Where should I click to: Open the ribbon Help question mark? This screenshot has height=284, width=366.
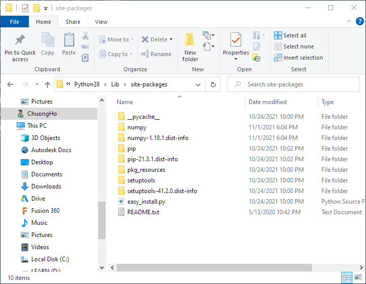[359, 21]
